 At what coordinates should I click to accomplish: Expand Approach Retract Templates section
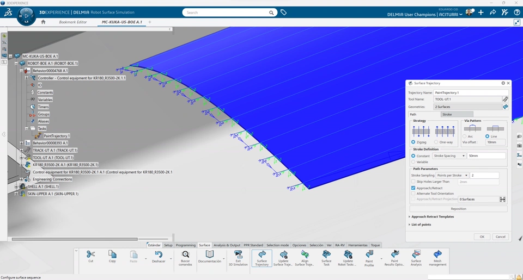point(433,217)
